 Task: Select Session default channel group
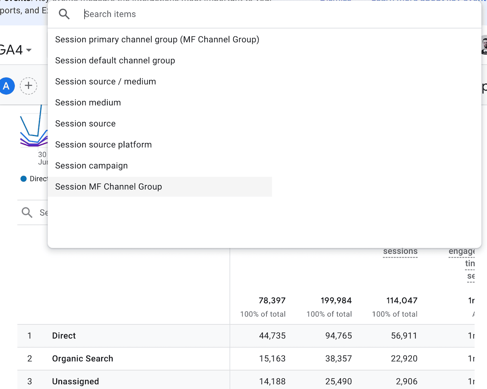coord(115,60)
